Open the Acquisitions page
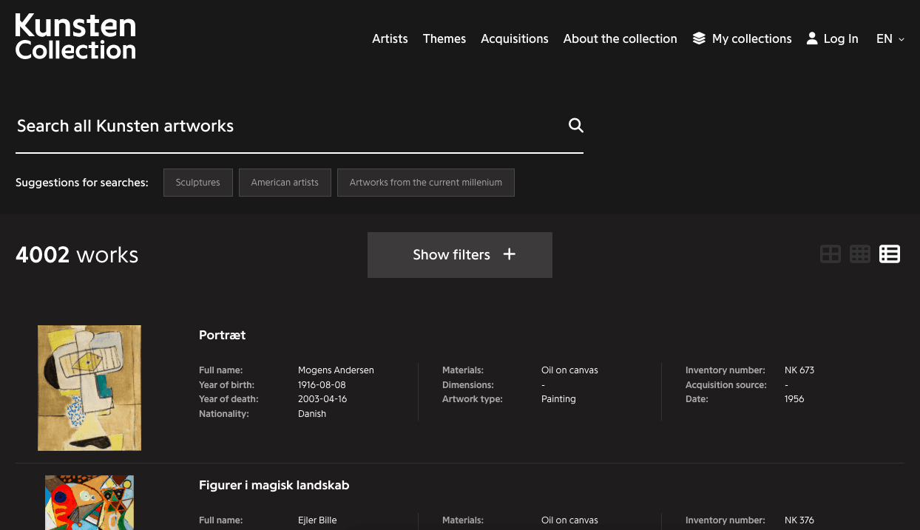This screenshot has width=920, height=530. click(514, 38)
